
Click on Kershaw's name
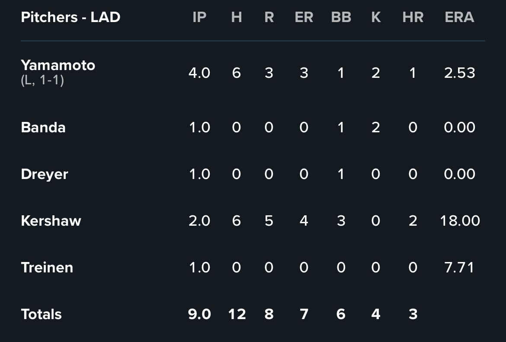point(51,221)
